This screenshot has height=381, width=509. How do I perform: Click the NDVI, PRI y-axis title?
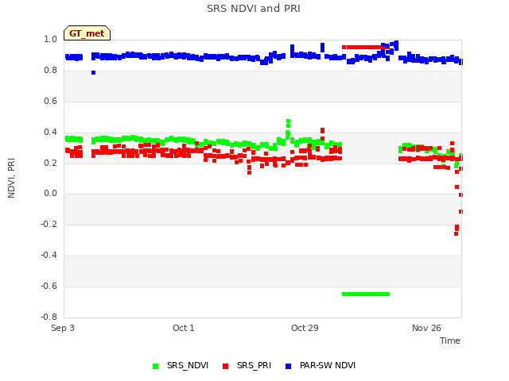point(11,178)
